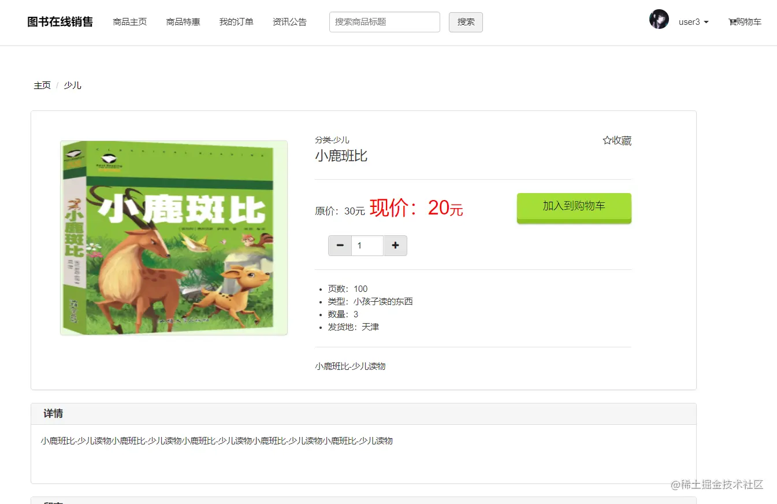Click the repeated description text under 详情
The width and height of the screenshot is (777, 504).
point(217,441)
